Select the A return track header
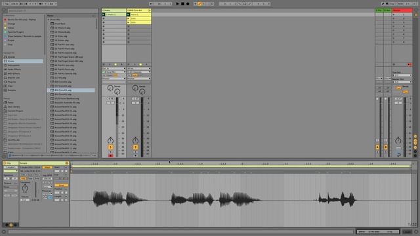Image resolution: width=420 pixels, height=236 pixels. [x=379, y=10]
